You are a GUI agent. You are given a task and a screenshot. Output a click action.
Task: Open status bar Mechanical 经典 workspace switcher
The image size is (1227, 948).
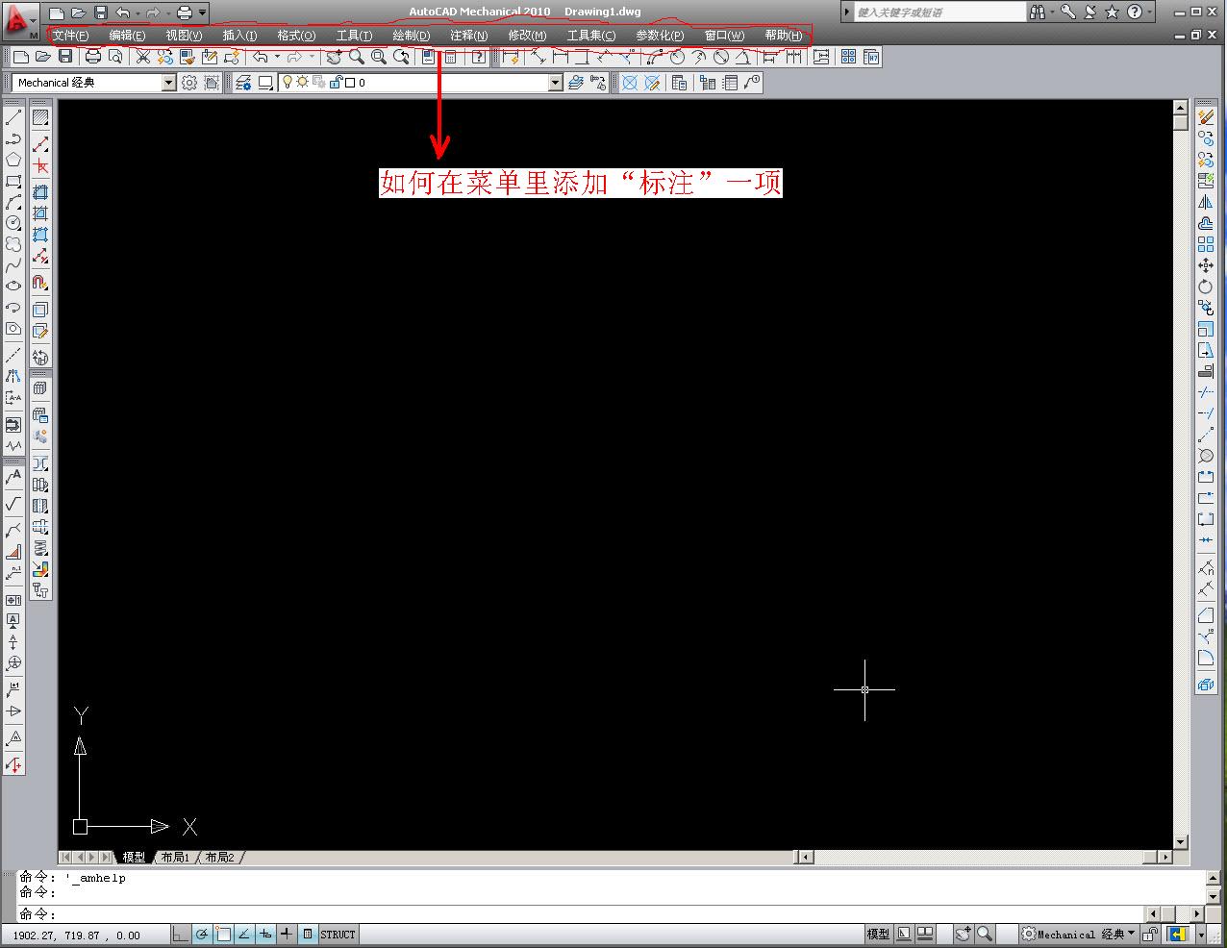pyautogui.click(x=1078, y=934)
